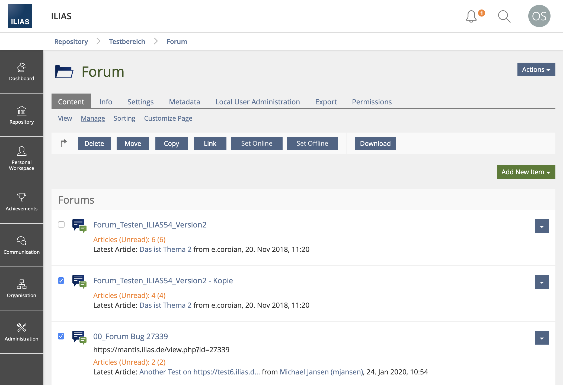Open Communication in the sidebar
563x385 pixels.
click(x=22, y=245)
